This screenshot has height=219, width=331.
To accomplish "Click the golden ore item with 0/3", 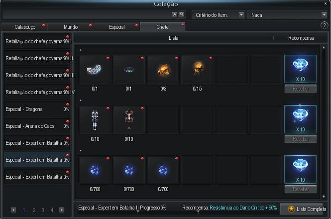I will click(163, 70).
